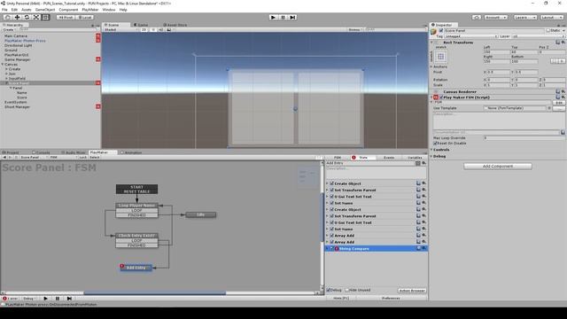Screen dimensions: 567x319
Task: Open Canvas Renderer gear settings menu
Action: click(x=563, y=91)
